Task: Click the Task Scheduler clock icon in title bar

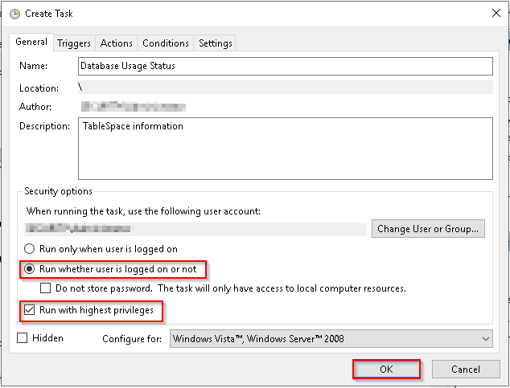Action: pos(14,13)
